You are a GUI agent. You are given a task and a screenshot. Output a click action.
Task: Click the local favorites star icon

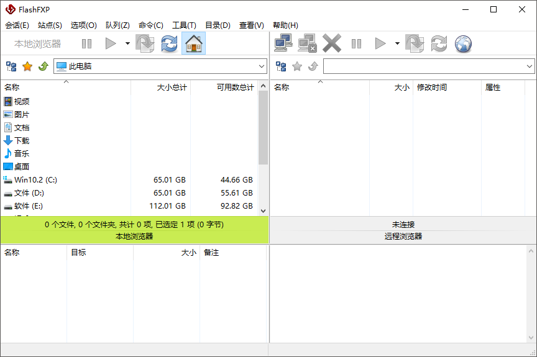(x=27, y=66)
